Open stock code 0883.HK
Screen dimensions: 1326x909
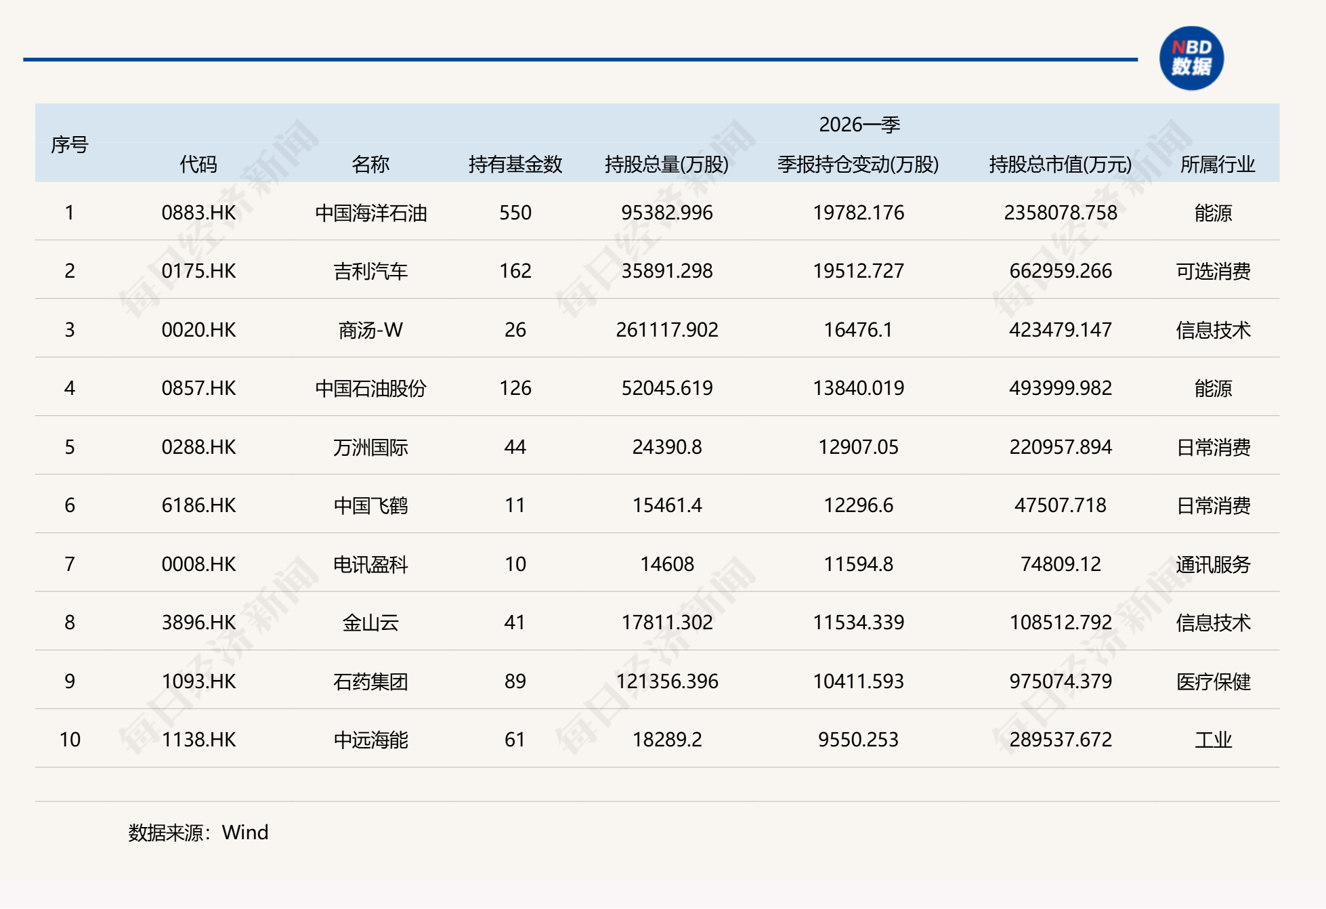coord(198,213)
